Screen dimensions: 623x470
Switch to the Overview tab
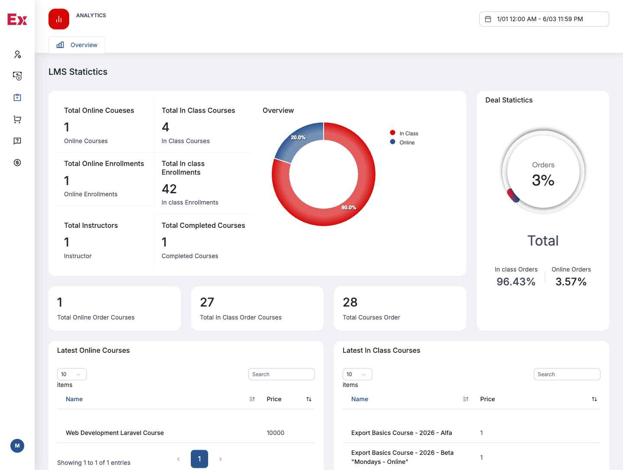click(77, 45)
